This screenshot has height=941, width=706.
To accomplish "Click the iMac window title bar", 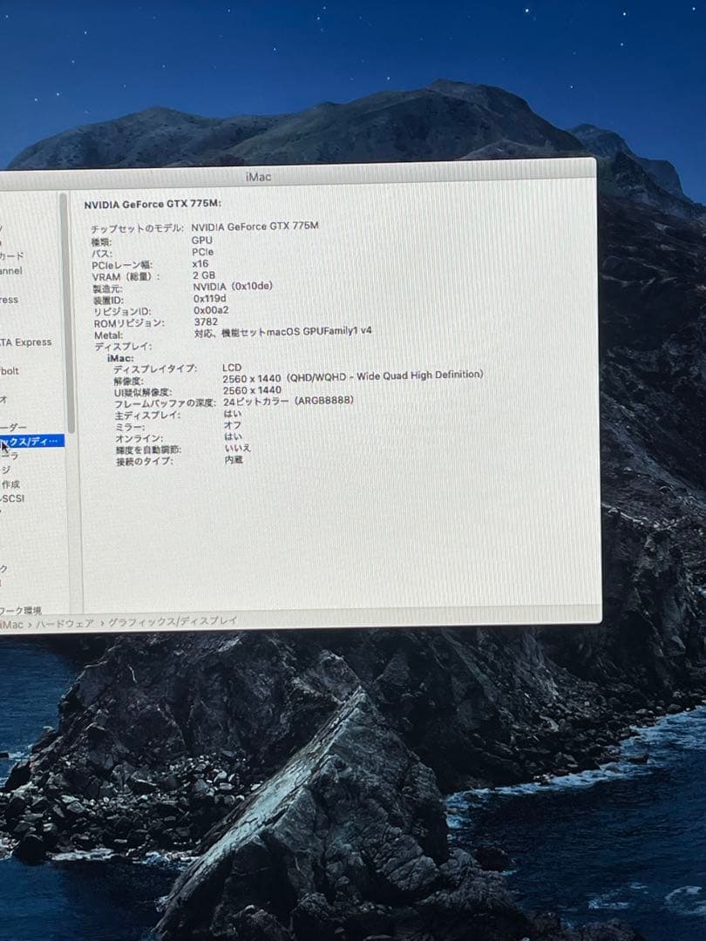I will (259, 177).
